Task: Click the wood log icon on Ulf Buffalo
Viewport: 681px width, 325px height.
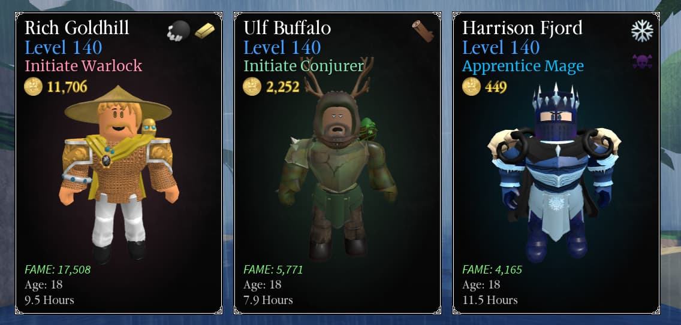Action: pyautogui.click(x=423, y=31)
